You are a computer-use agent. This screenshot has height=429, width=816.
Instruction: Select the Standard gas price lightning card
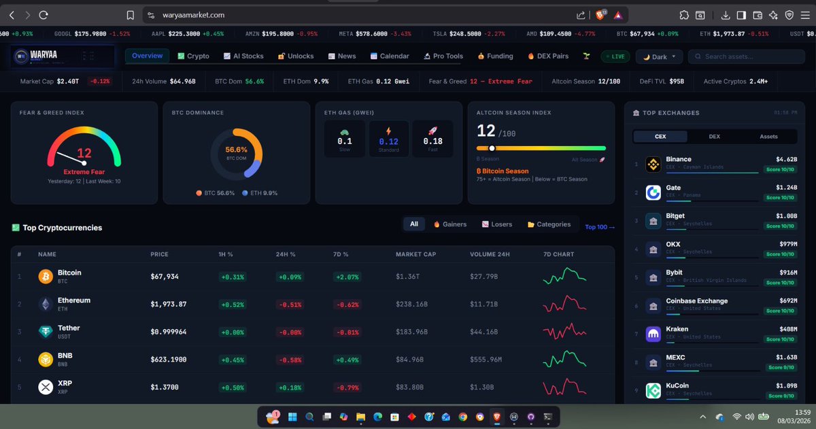point(388,139)
